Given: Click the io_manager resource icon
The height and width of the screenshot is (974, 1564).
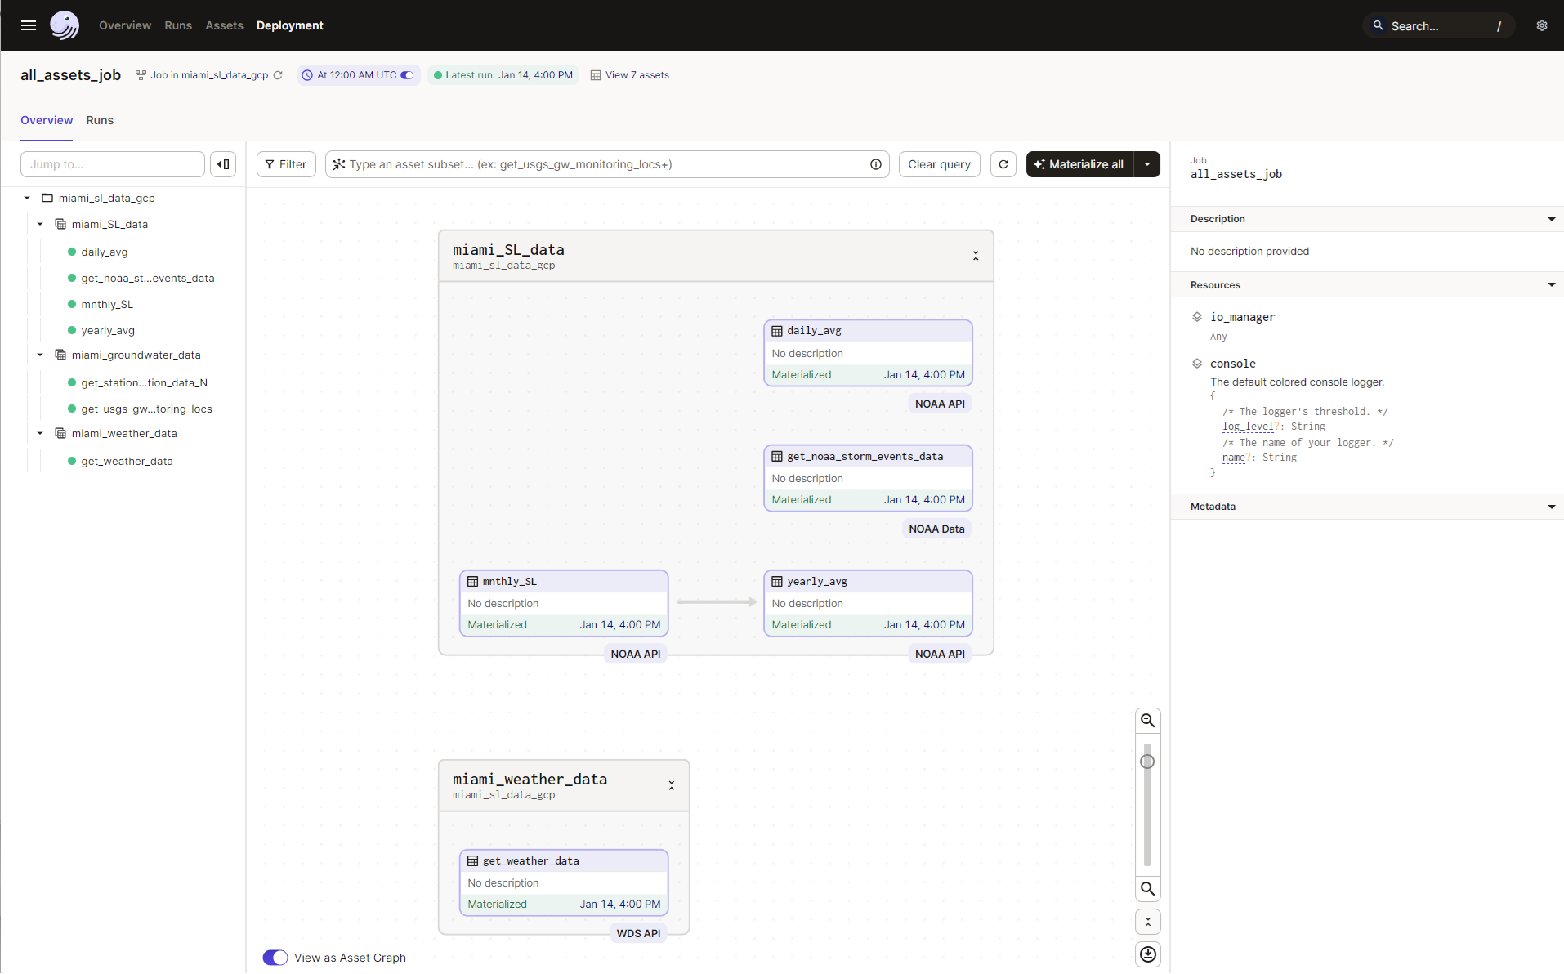Looking at the screenshot, I should [x=1197, y=317].
